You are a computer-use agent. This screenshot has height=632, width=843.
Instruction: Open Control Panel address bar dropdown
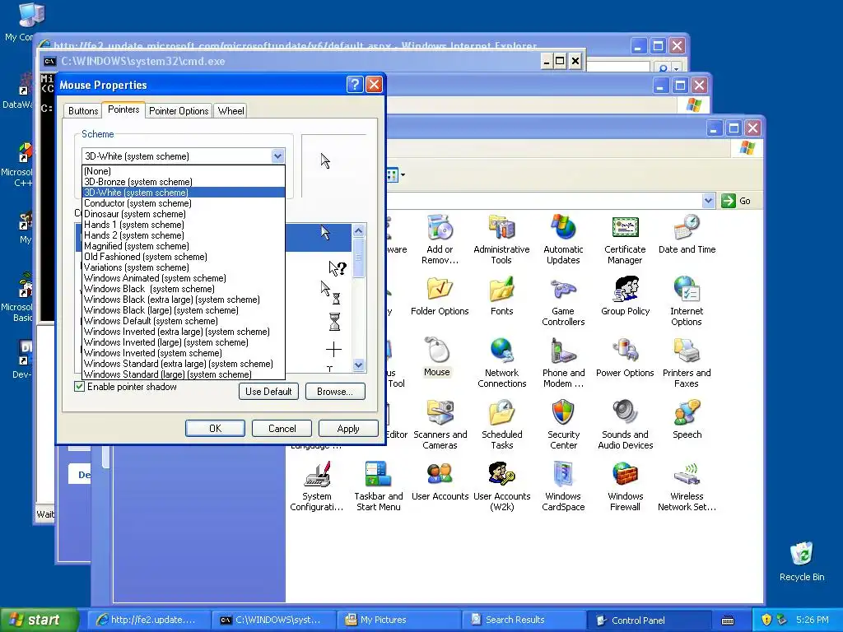708,201
